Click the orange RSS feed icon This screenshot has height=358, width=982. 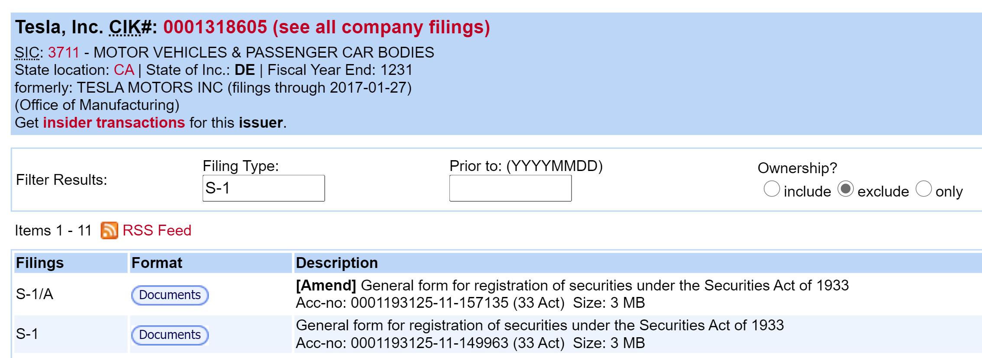[x=109, y=230]
